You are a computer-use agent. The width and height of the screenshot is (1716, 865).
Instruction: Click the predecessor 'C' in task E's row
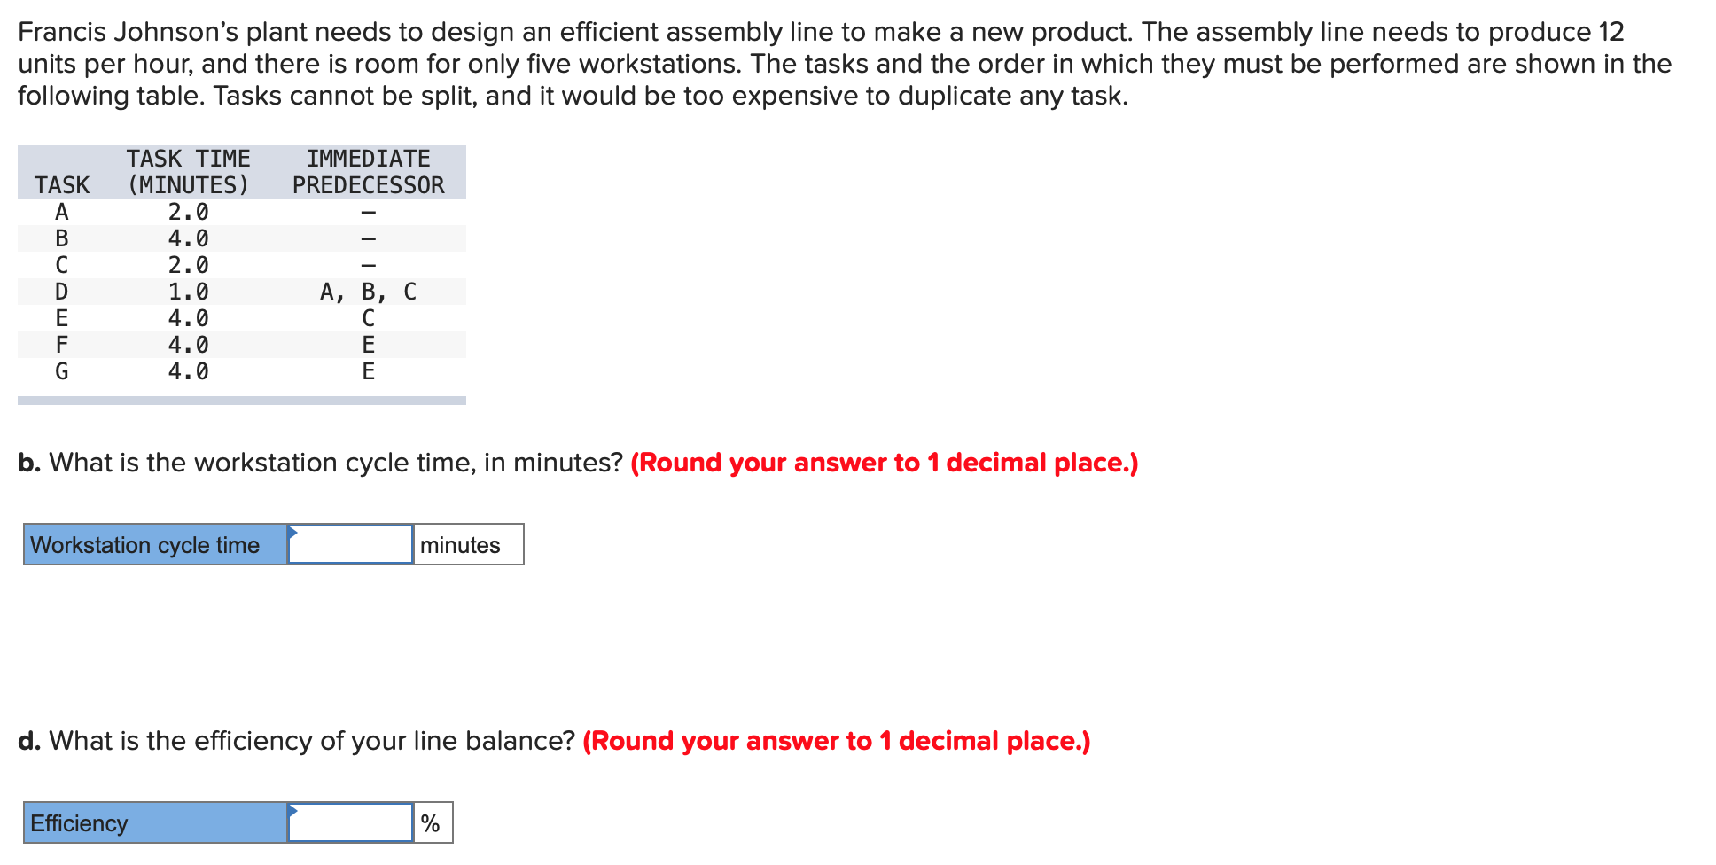368,318
